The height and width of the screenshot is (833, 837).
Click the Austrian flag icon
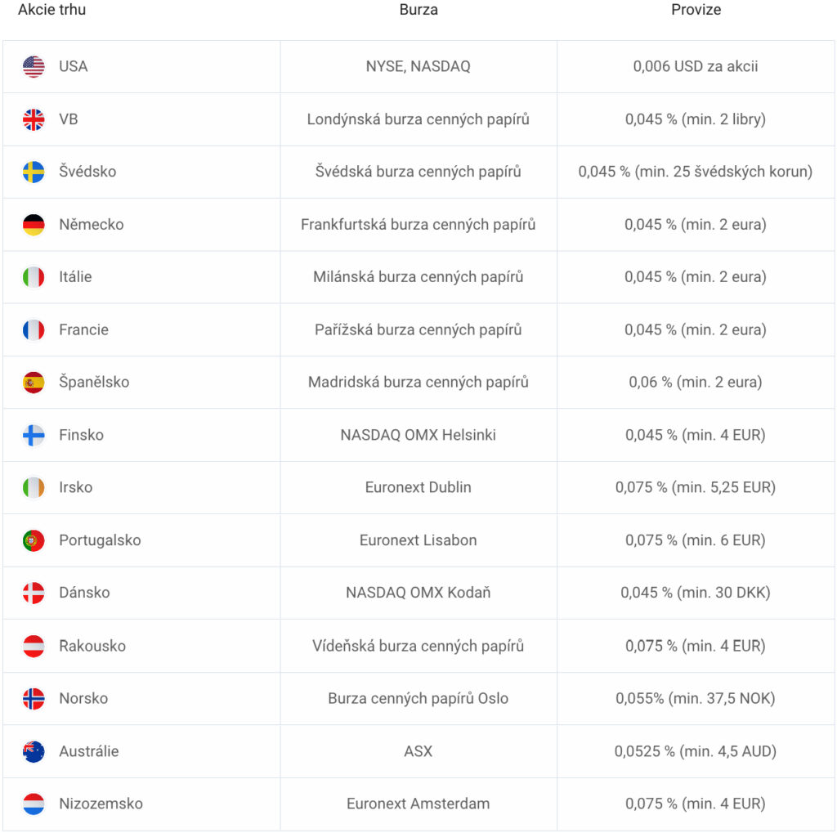pyautogui.click(x=34, y=646)
